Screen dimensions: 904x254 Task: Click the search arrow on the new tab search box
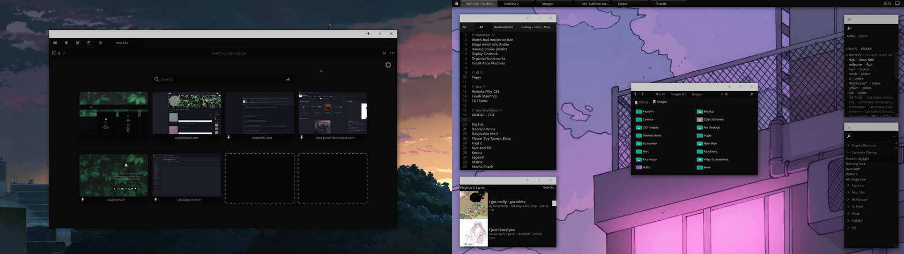tap(288, 79)
